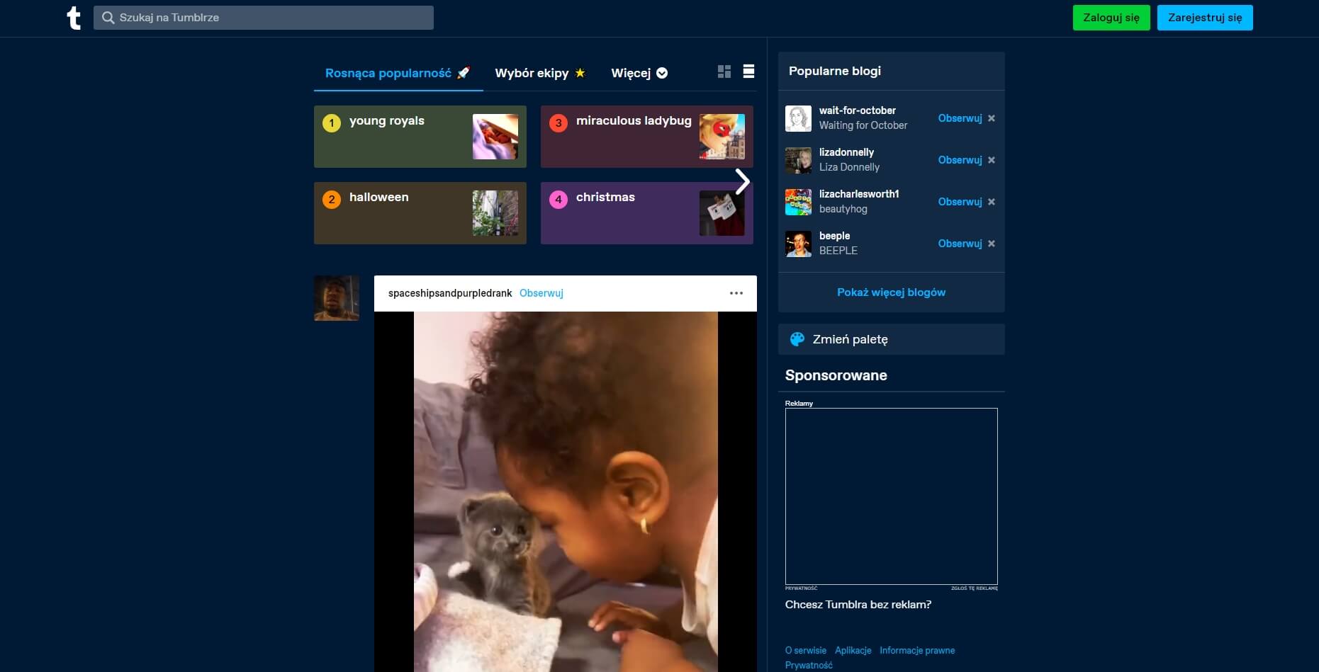This screenshot has height=672, width=1319.
Task: Follow the lizacharlesworth1 blog
Action: 960,202
